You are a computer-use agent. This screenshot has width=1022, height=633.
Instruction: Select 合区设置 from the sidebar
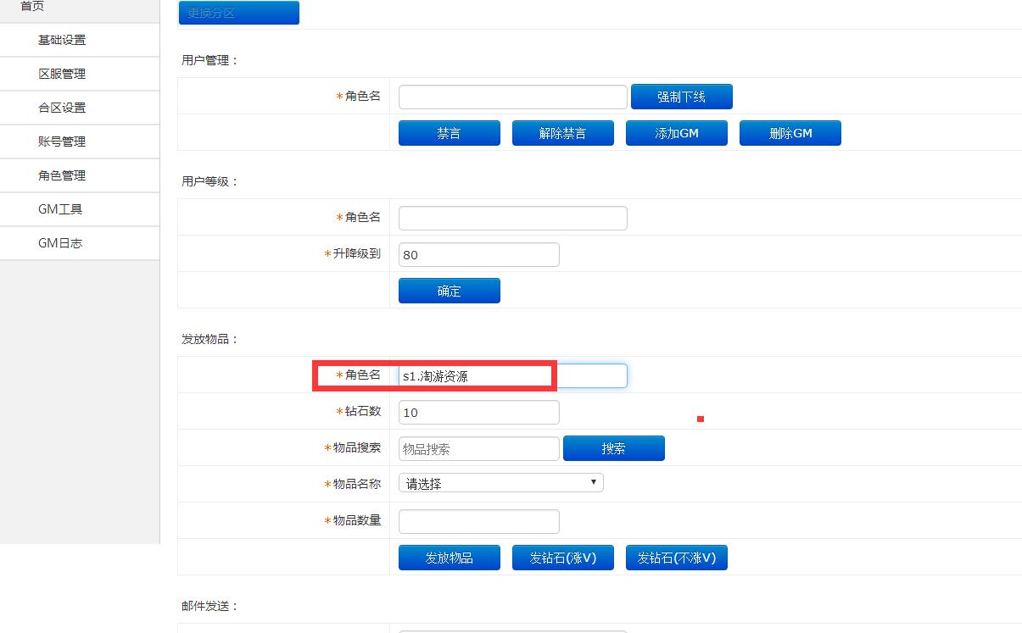pos(62,108)
